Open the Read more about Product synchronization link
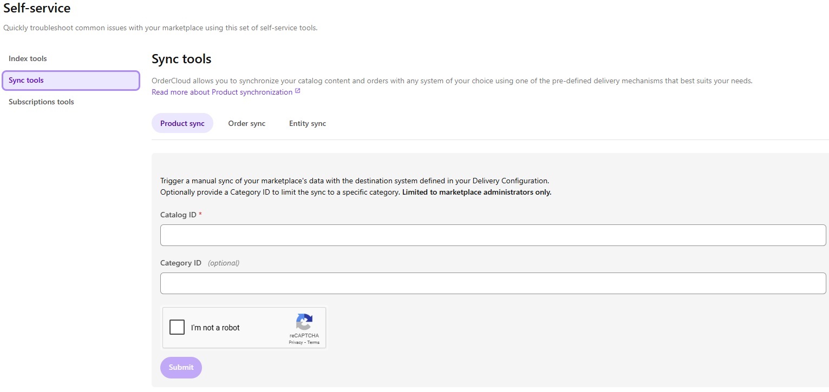This screenshot has width=829, height=392. [x=222, y=92]
